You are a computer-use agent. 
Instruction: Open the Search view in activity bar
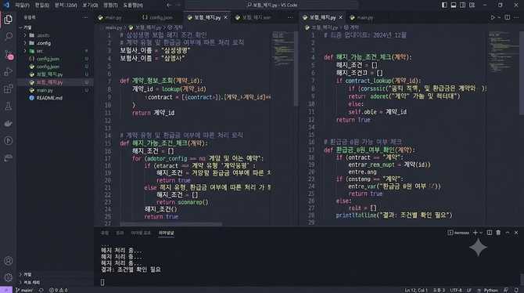coord(9,36)
